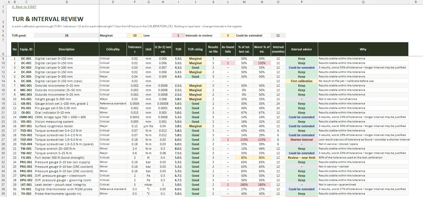The image size is (423, 197).
Task: Select column J header letter
Action: [x=195, y=2]
